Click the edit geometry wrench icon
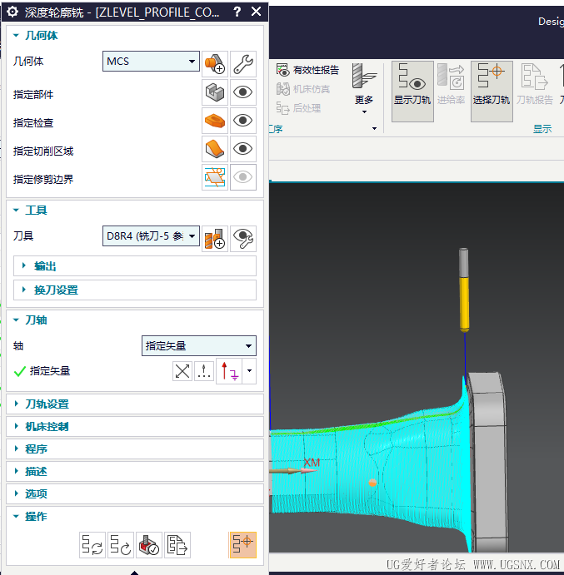The height and width of the screenshot is (575, 564). click(x=243, y=64)
